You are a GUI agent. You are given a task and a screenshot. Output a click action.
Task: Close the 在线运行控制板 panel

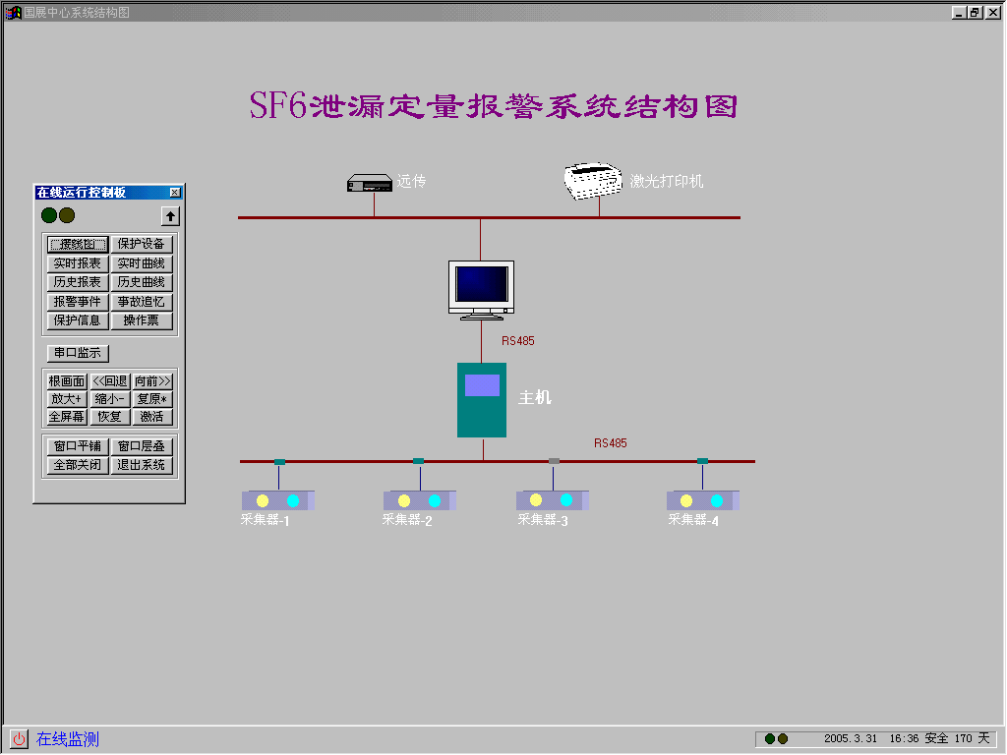175,193
